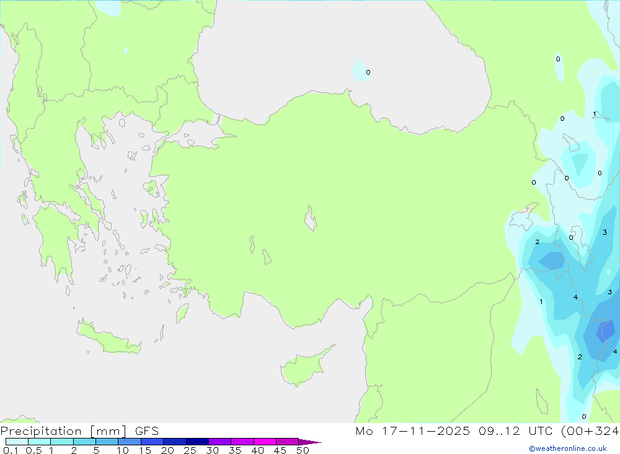Click the legend scale label '10'

(x=123, y=450)
